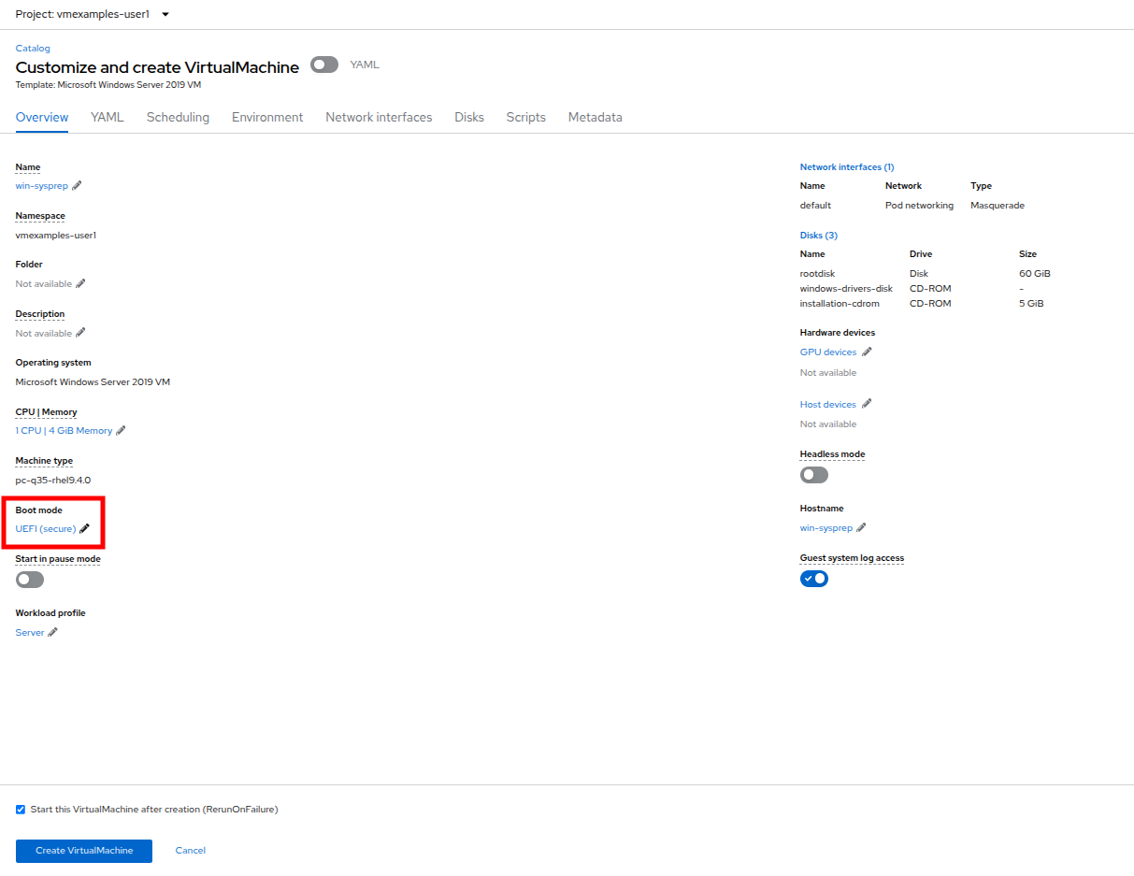This screenshot has width=1134, height=876.
Task: Enable Start in pause mode switch
Action: 30,580
